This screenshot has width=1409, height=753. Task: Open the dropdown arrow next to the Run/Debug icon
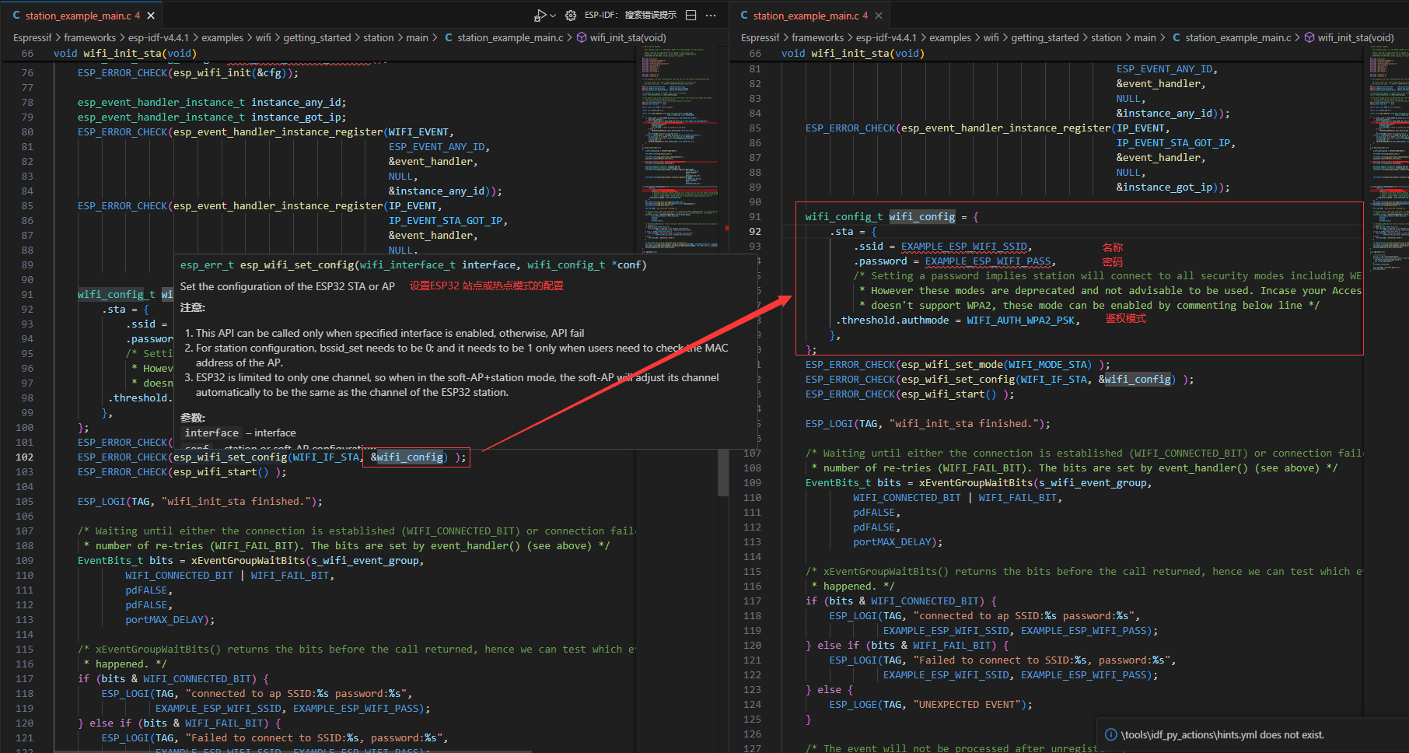coord(553,16)
